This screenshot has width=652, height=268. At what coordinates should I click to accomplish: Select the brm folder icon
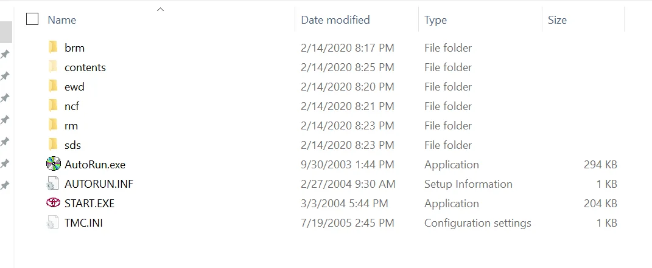click(x=53, y=47)
